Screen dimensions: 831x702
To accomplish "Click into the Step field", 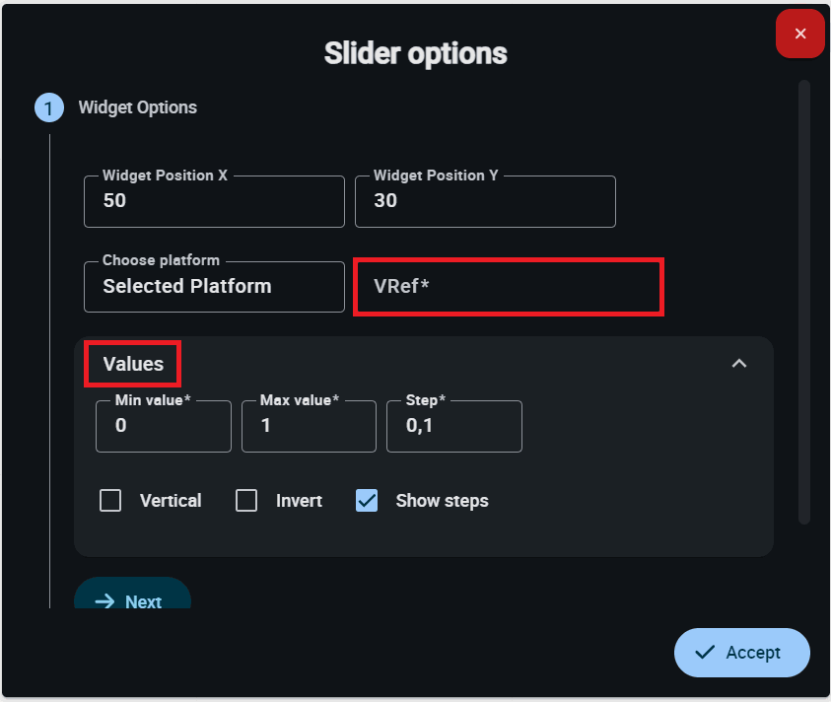I will 454,427.
